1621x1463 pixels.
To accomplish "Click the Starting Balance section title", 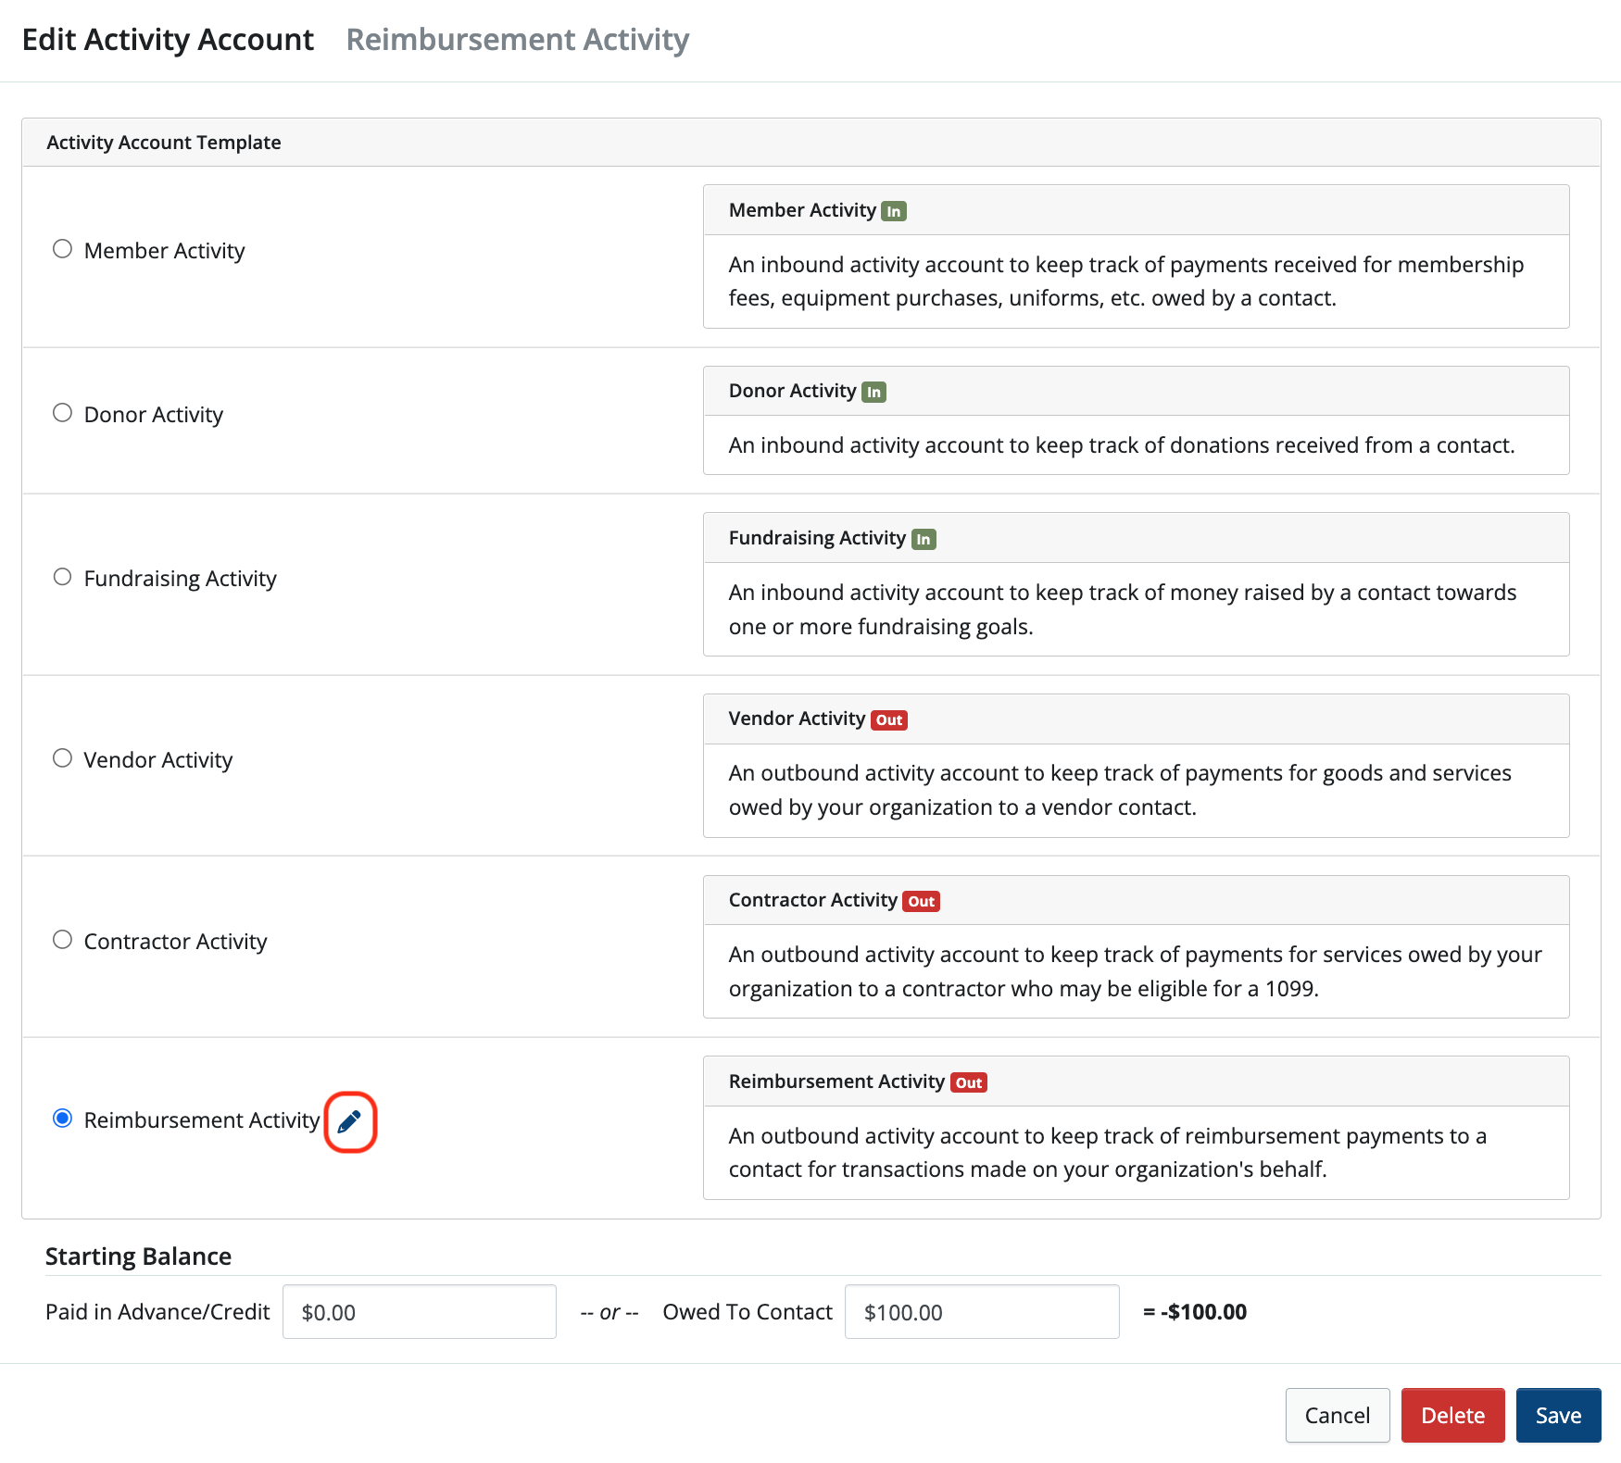I will click(x=138, y=1257).
